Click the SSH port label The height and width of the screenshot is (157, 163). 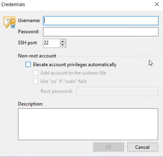pos(28,43)
